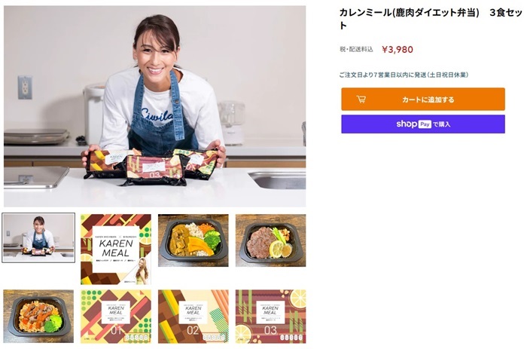This screenshot has height=349, width=527.
Task: Click the shipping notice about 7営業日
Action: coord(404,75)
